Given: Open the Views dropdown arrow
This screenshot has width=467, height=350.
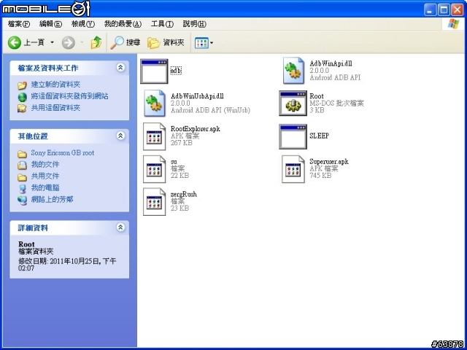Looking at the screenshot, I should pyautogui.click(x=212, y=43).
